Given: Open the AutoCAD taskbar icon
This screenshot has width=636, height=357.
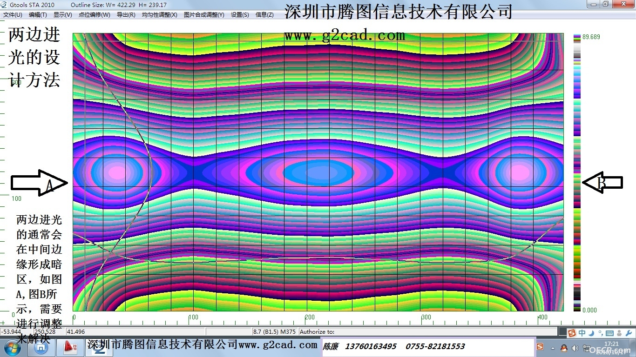Looking at the screenshot, I should coord(70,347).
